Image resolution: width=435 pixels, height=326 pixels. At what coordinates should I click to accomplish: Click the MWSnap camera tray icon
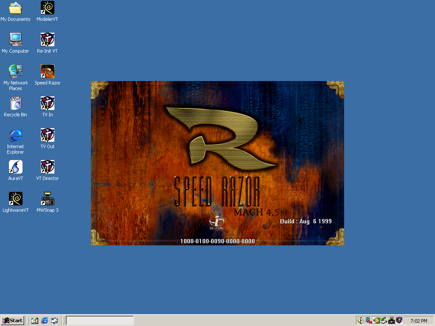[391, 321]
